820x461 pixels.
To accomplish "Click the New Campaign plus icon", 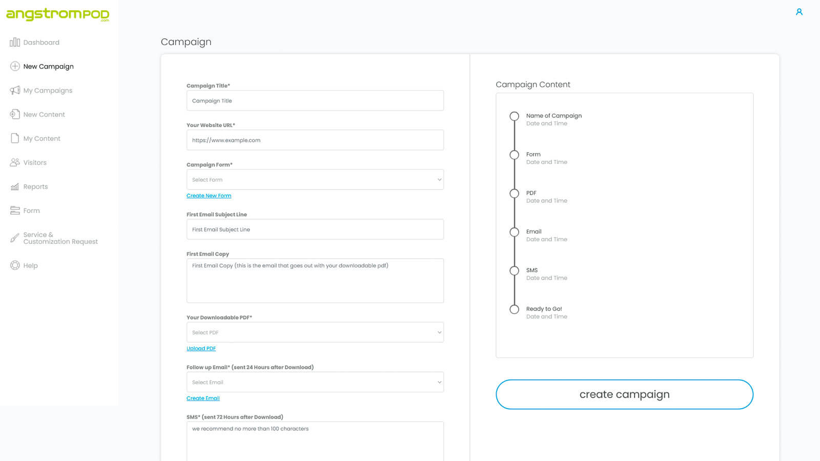I will [15, 67].
